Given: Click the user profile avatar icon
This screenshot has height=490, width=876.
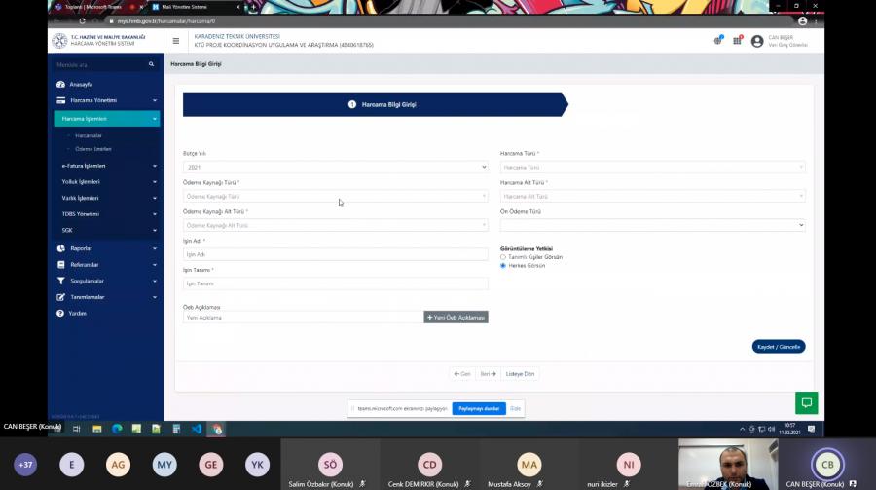Looking at the screenshot, I should coord(757,41).
